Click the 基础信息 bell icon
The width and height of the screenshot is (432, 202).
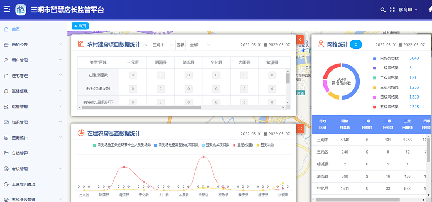click(x=6, y=91)
